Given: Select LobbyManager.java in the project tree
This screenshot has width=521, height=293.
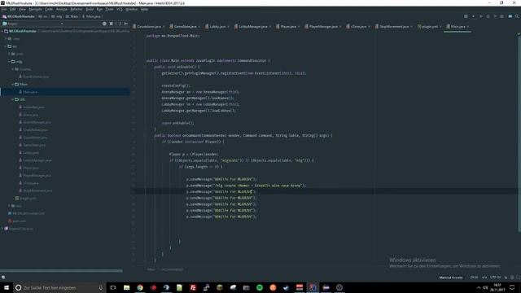Looking at the screenshot, I should pos(37,160).
